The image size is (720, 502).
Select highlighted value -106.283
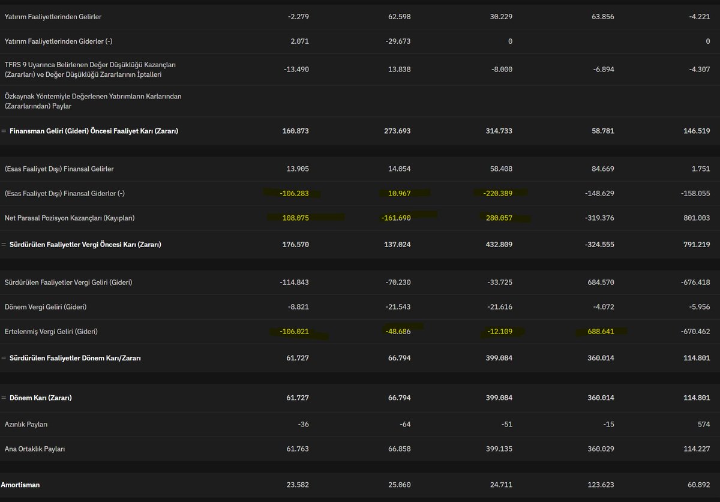(x=295, y=194)
